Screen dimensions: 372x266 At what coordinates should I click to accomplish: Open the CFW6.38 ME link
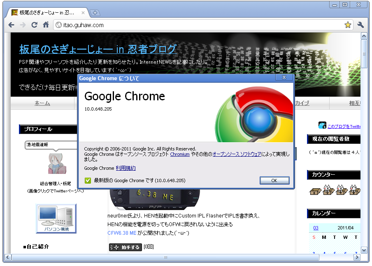[x=122, y=233]
